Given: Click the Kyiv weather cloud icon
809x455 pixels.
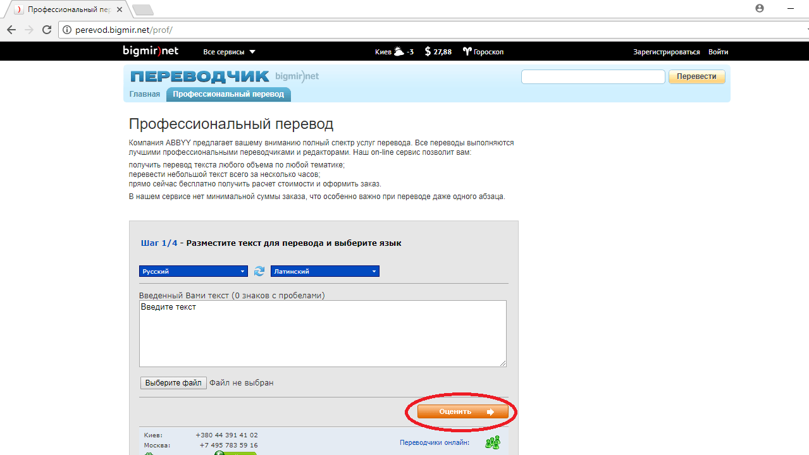Looking at the screenshot, I should [x=398, y=51].
